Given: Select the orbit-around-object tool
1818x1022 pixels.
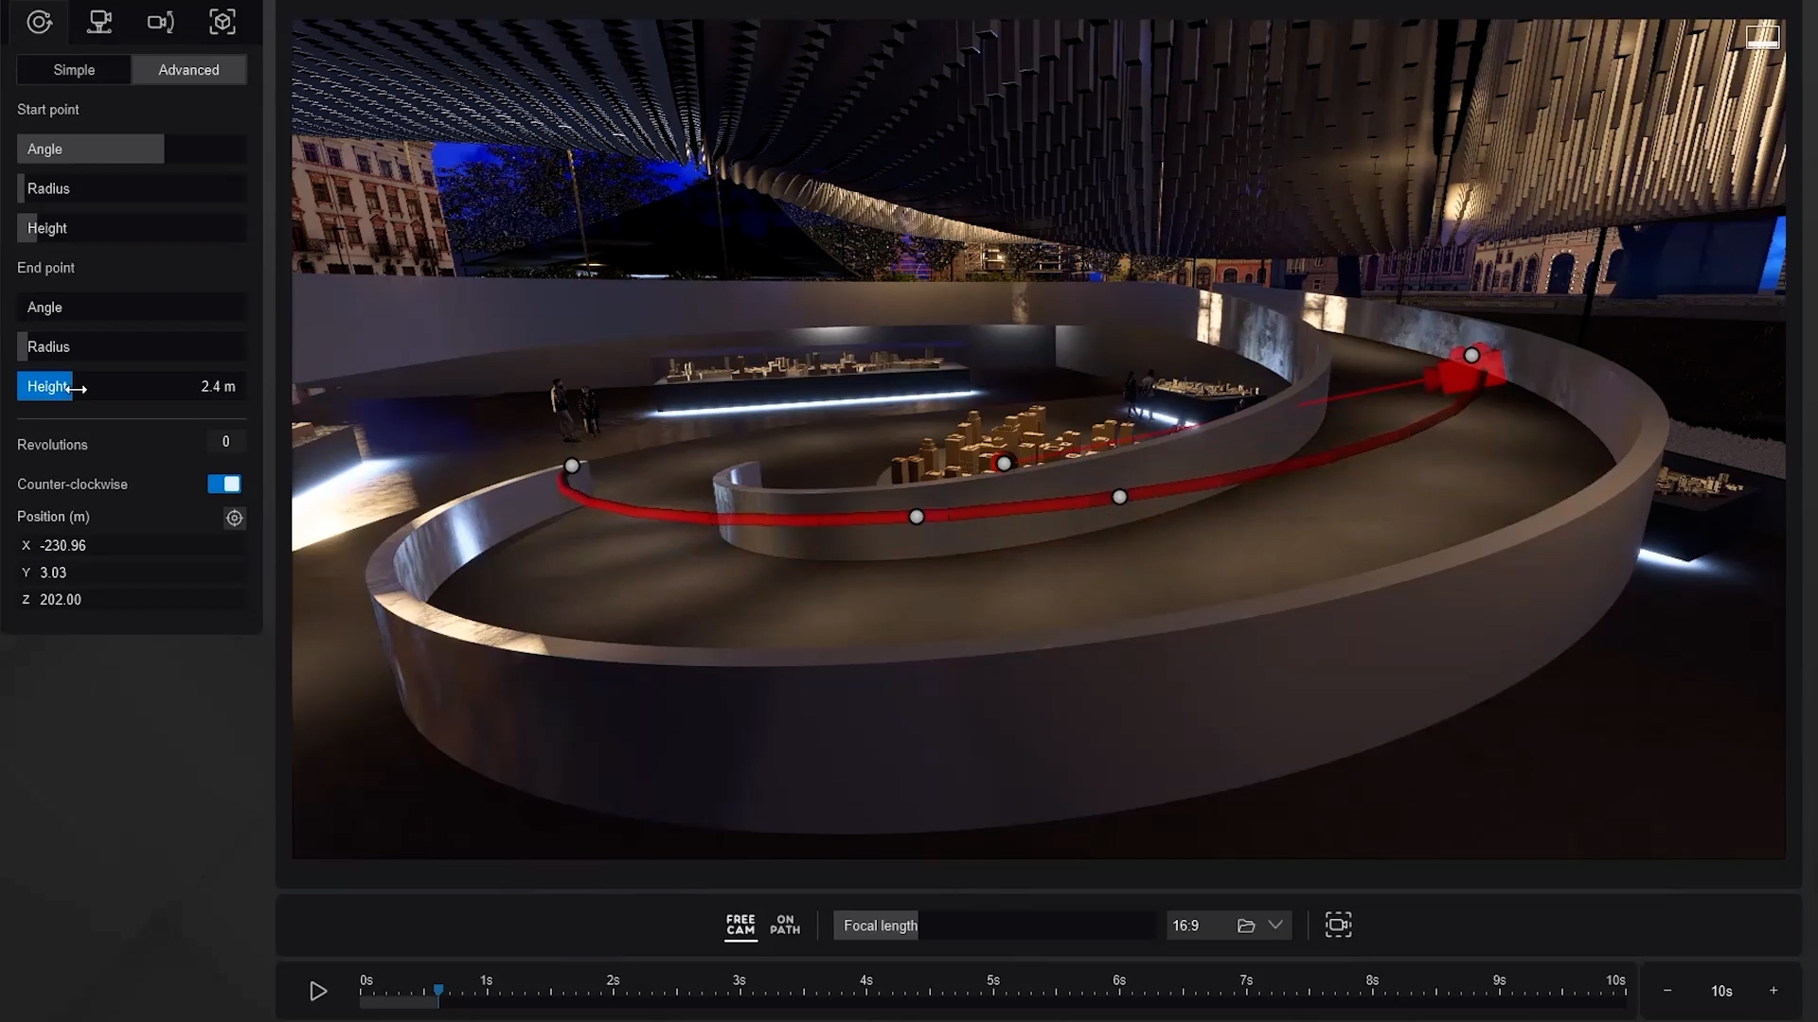Looking at the screenshot, I should click(222, 22).
